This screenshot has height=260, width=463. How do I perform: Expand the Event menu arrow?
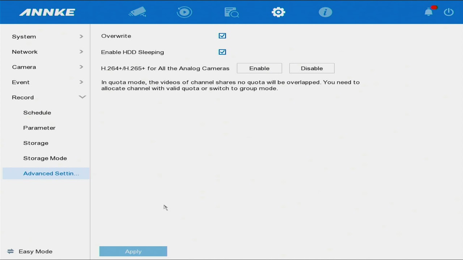pyautogui.click(x=81, y=82)
